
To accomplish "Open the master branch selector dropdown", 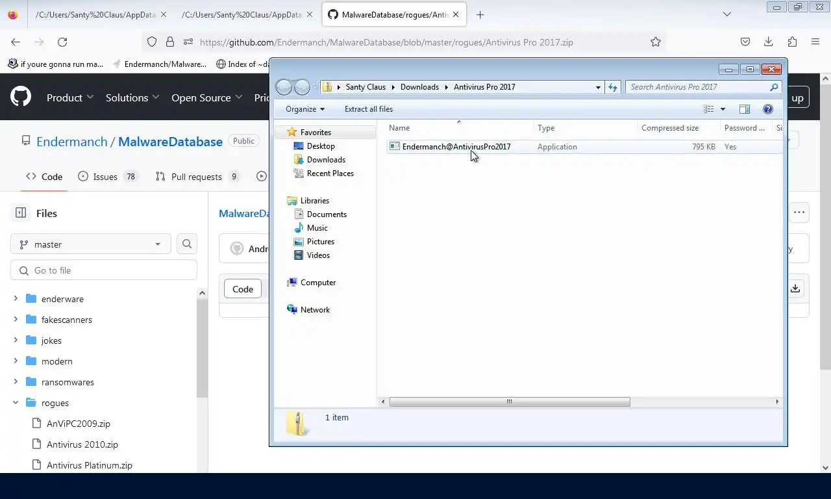I will point(91,244).
